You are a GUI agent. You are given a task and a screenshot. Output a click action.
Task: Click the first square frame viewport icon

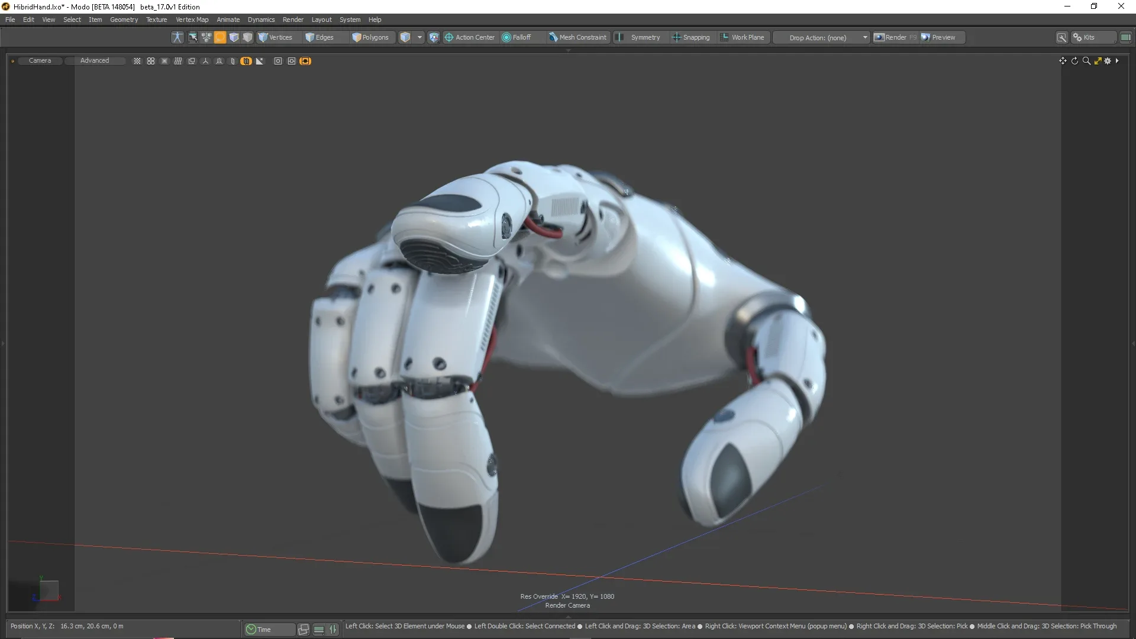[278, 61]
